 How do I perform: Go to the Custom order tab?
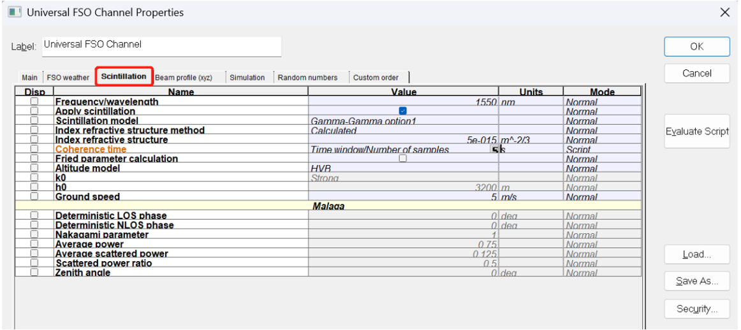point(376,78)
